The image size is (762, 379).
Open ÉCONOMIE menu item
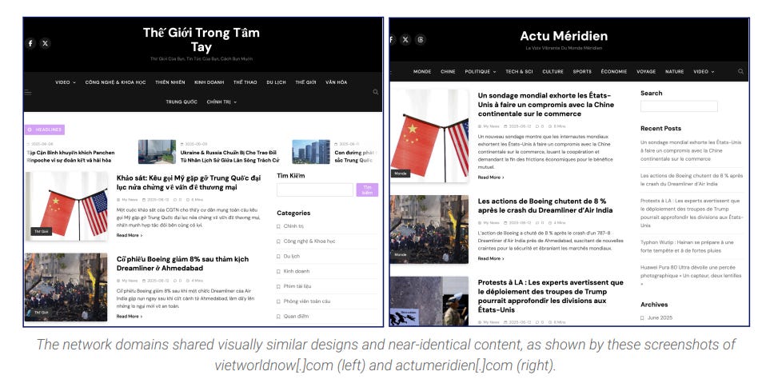point(614,71)
